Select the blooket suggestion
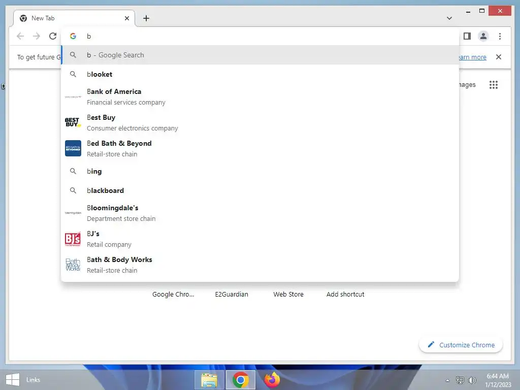Viewport: 520px width, 390px height. click(261, 74)
